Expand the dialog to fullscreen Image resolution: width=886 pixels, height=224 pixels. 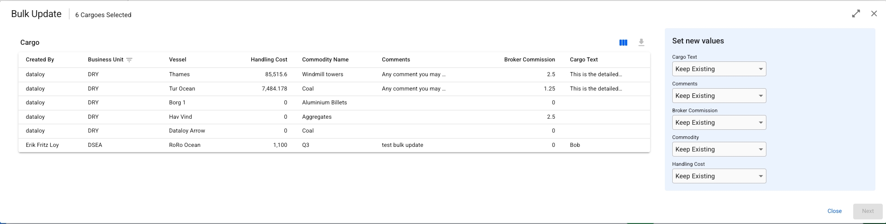tap(856, 14)
